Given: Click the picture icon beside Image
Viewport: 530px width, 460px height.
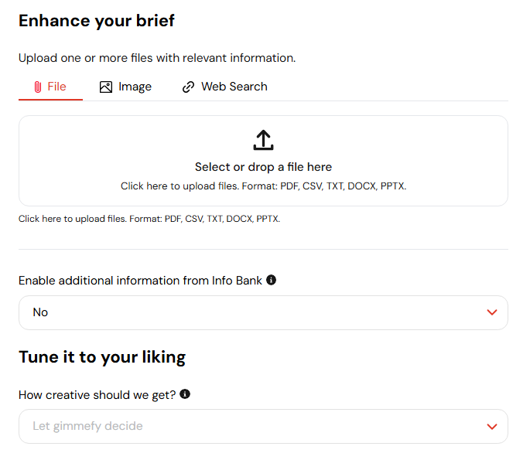Looking at the screenshot, I should (106, 87).
